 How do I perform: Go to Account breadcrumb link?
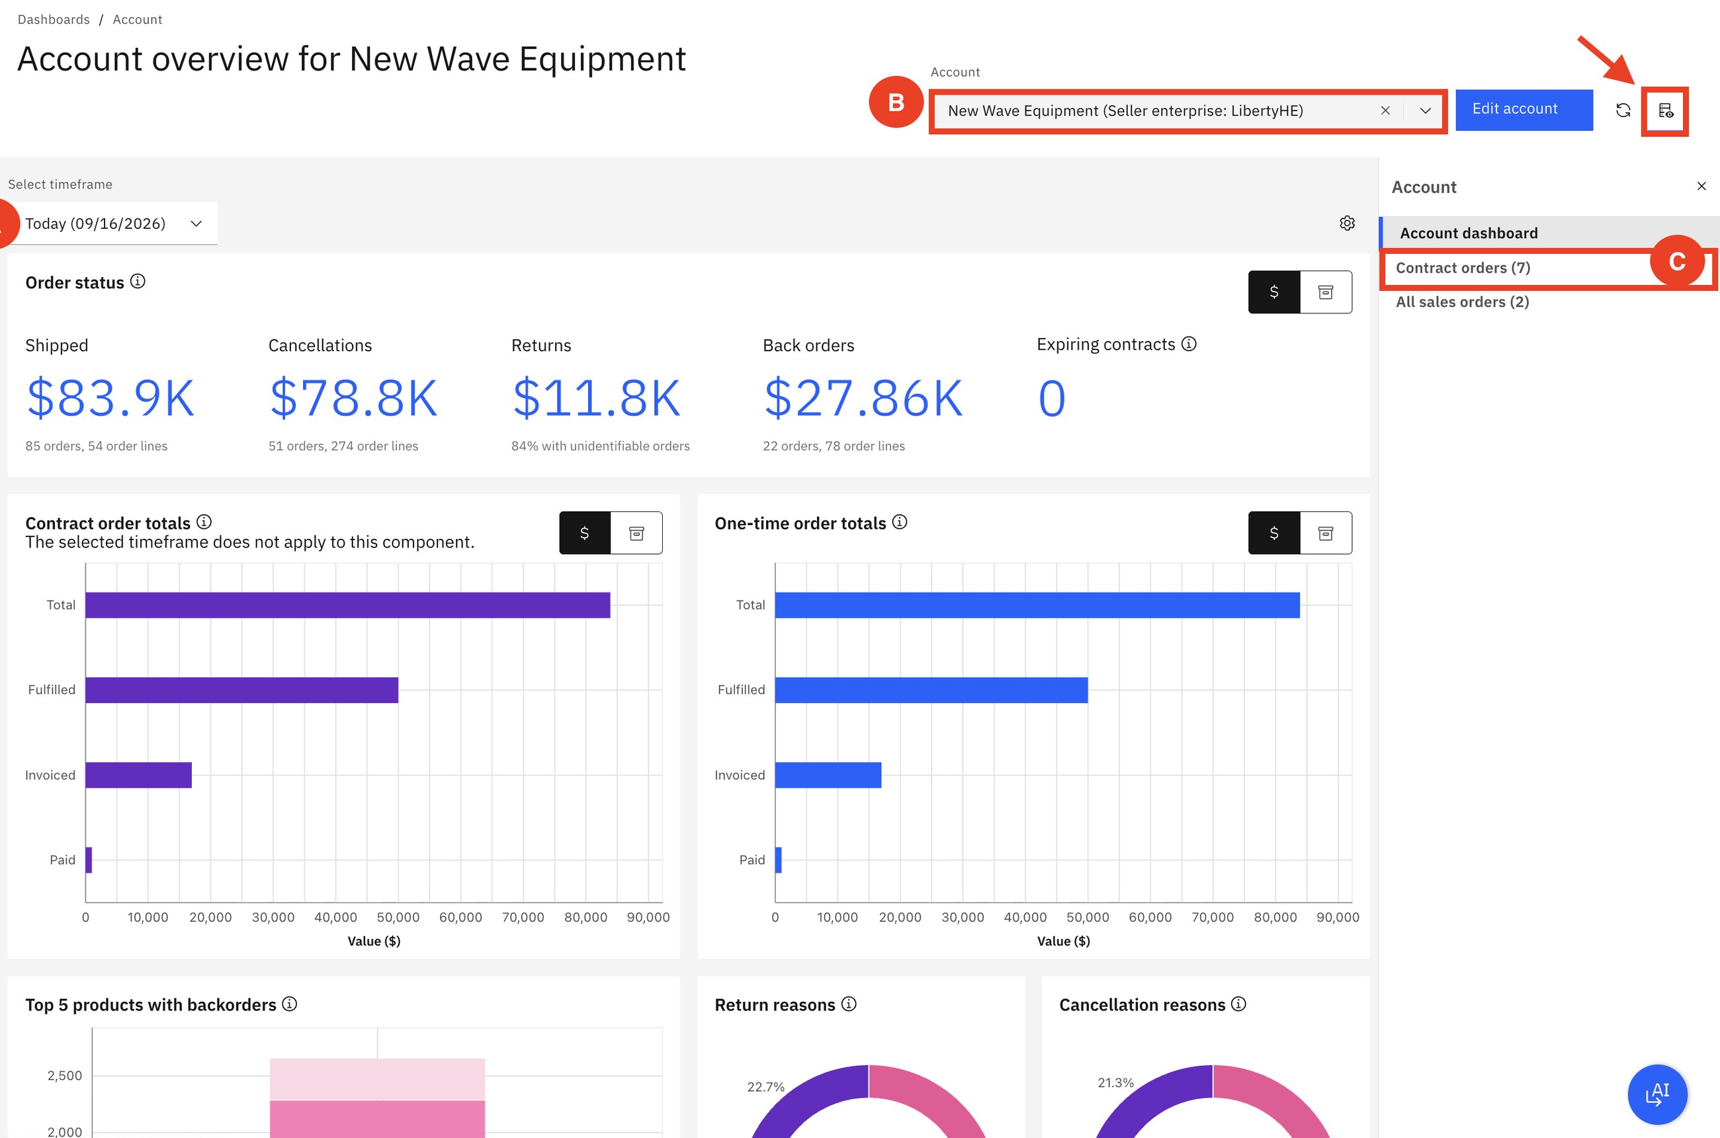tap(137, 20)
